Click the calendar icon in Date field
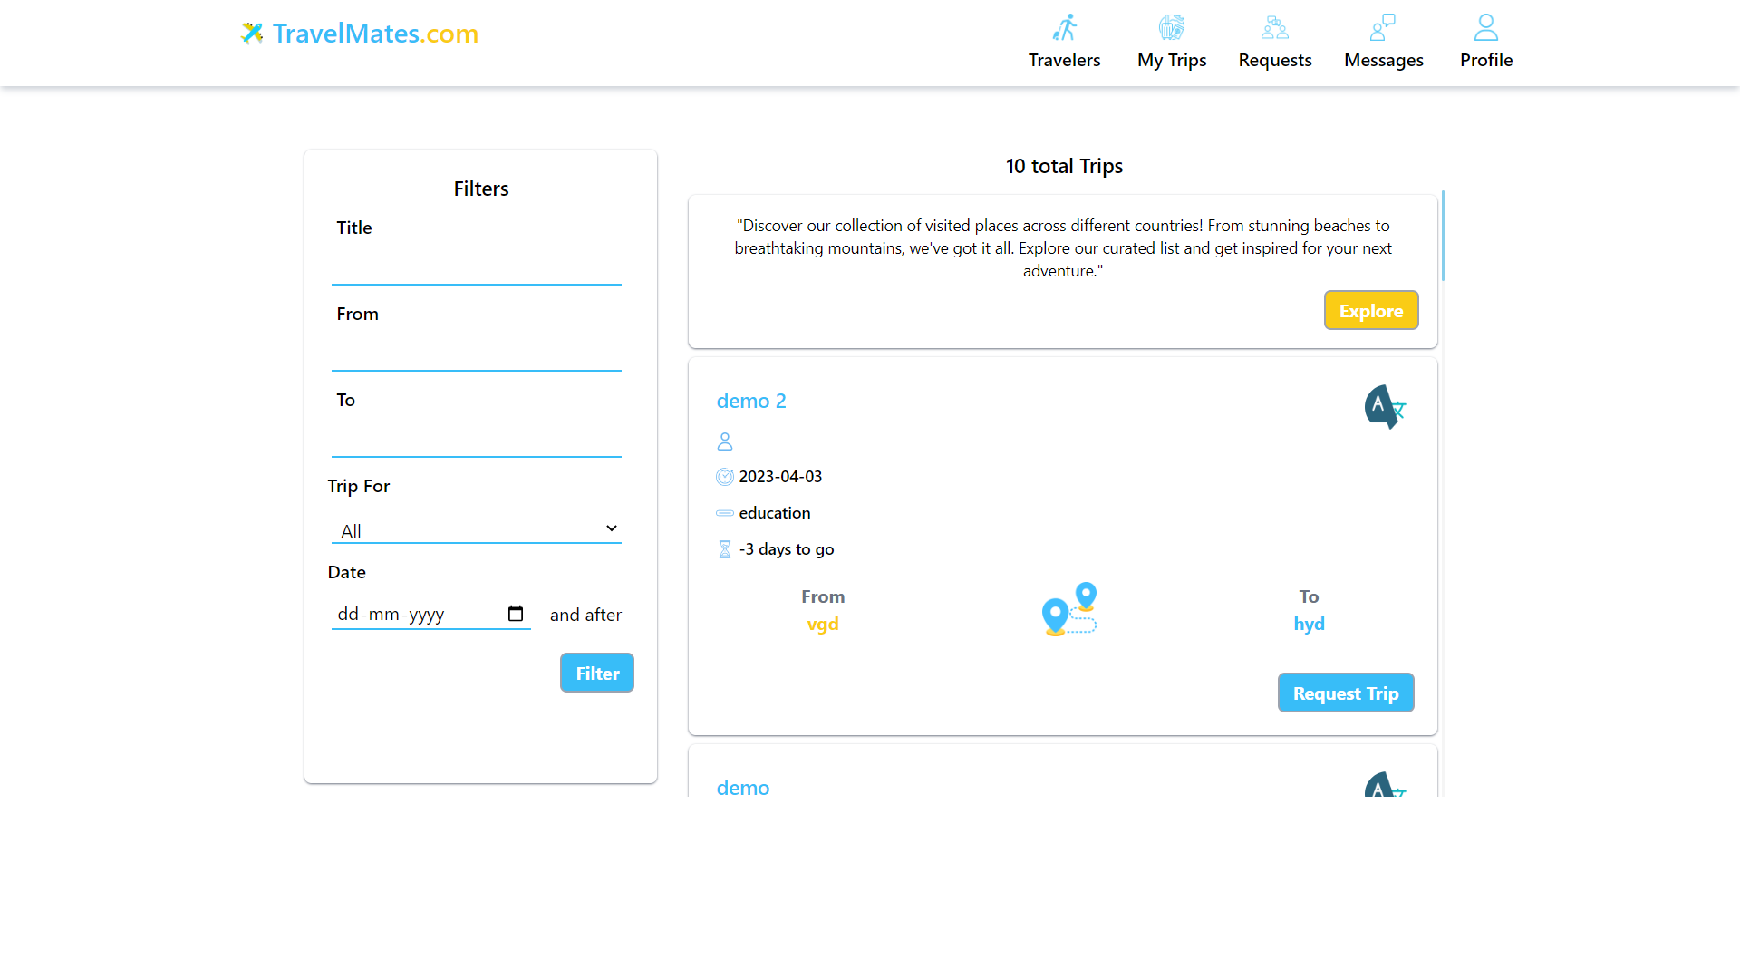The image size is (1740, 979). point(516,614)
